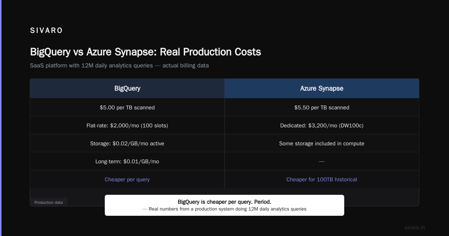Click 'Some storage included in compute' cell
Image resolution: width=449 pixels, height=236 pixels.
point(322,143)
